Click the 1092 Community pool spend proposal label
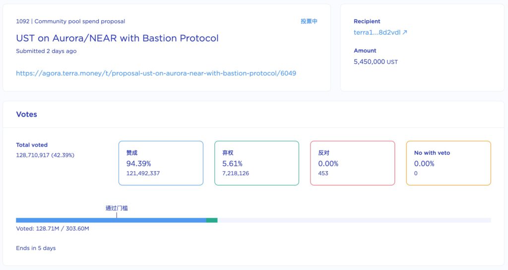Image resolution: width=508 pixels, height=270 pixels. click(x=70, y=21)
